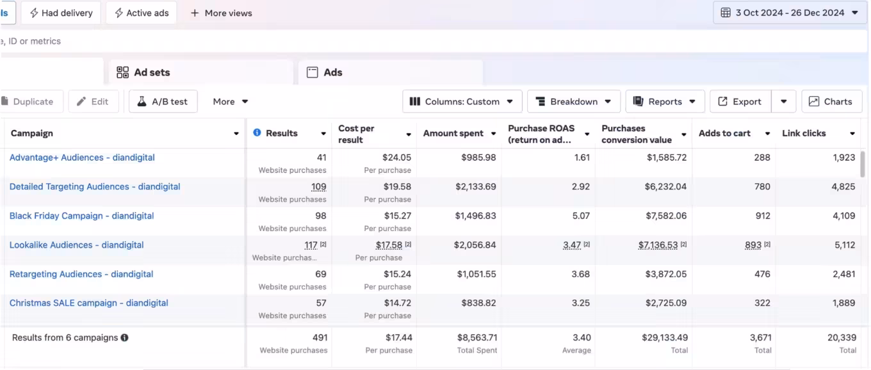
Task: Click the underlined $7,136.53 conversion value
Action: [658, 245]
